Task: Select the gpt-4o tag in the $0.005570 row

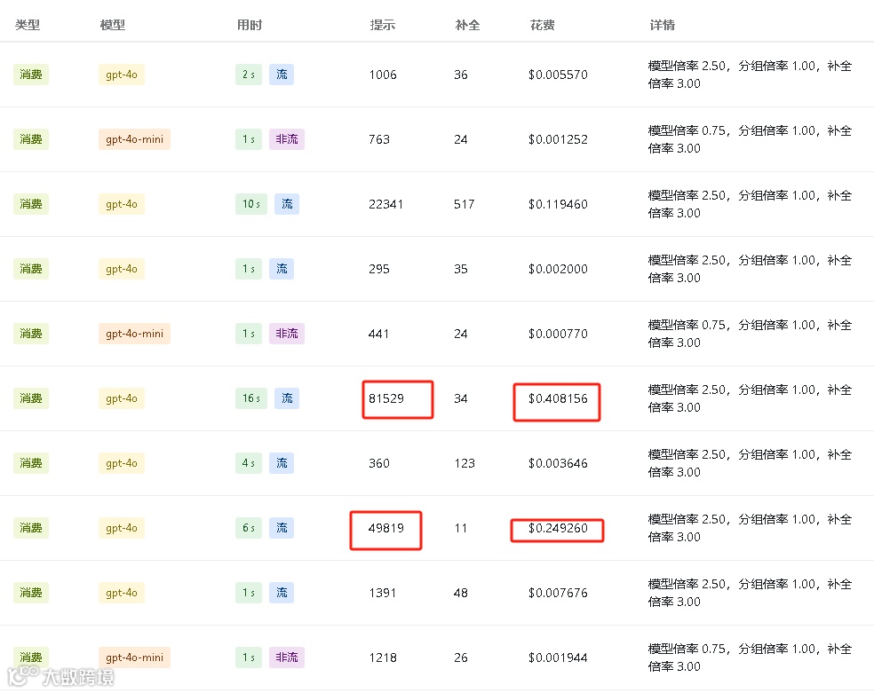Action: coord(122,75)
